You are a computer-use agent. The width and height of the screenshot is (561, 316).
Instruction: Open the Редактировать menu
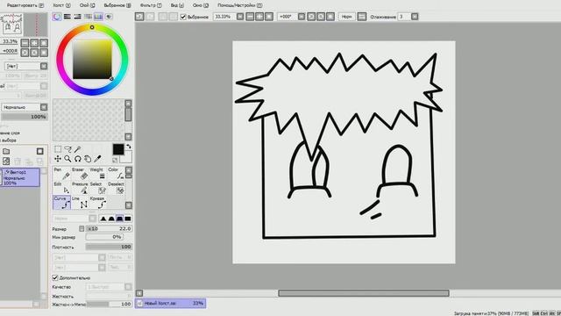(25, 5)
